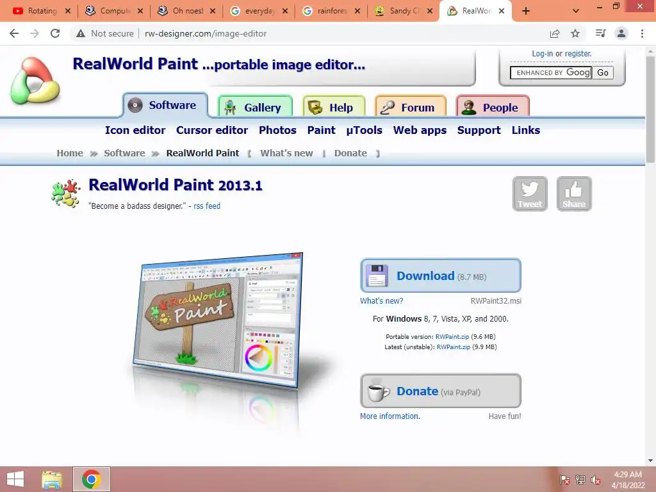Click the More information link

point(390,416)
